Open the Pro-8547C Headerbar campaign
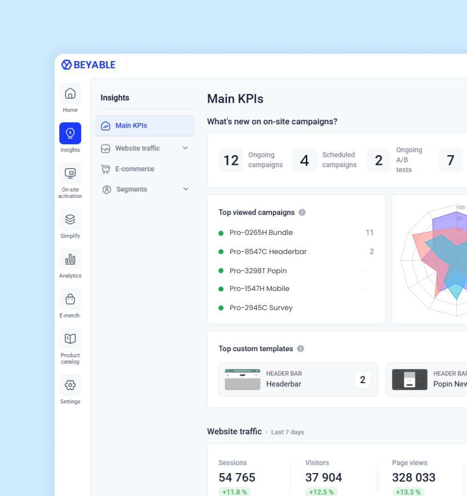 pyautogui.click(x=268, y=252)
